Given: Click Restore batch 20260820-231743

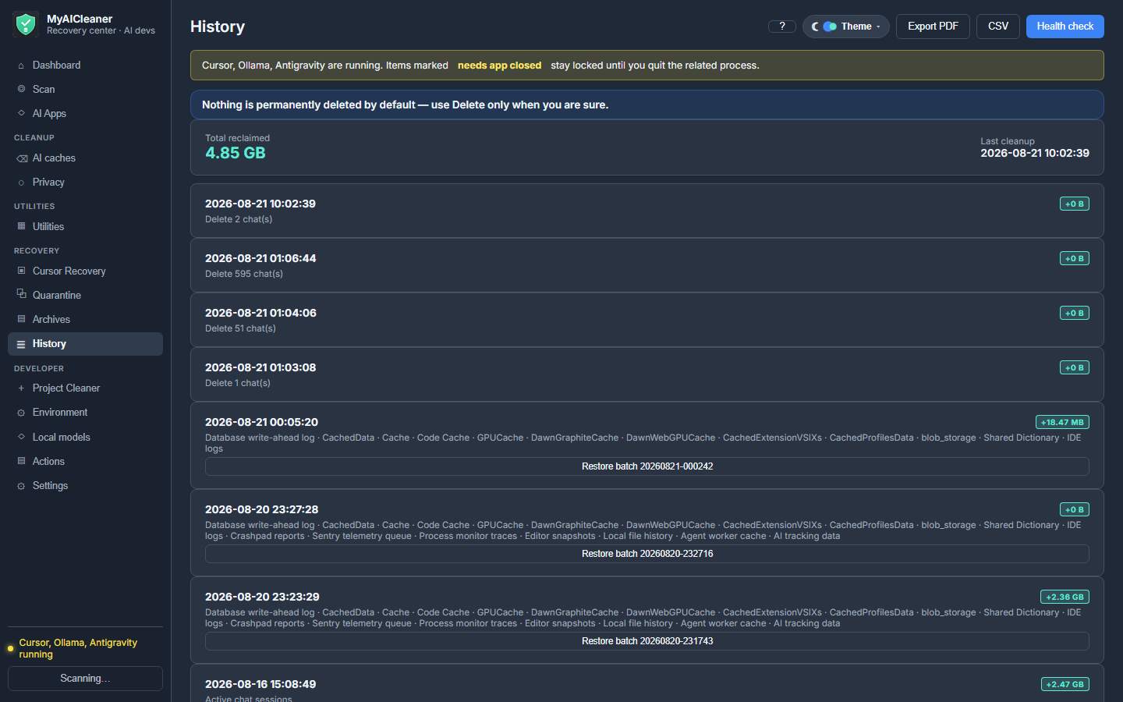Looking at the screenshot, I should (647, 641).
